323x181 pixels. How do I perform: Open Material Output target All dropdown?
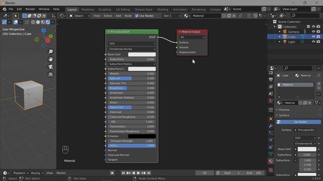click(x=192, y=37)
